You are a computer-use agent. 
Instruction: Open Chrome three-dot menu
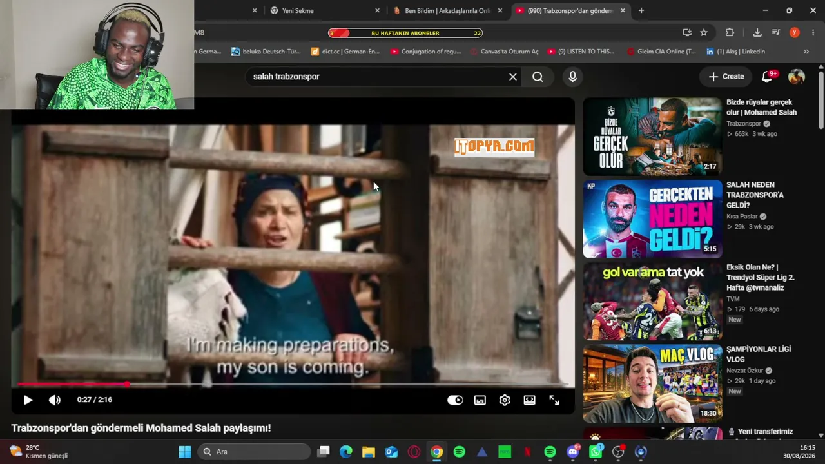(813, 32)
